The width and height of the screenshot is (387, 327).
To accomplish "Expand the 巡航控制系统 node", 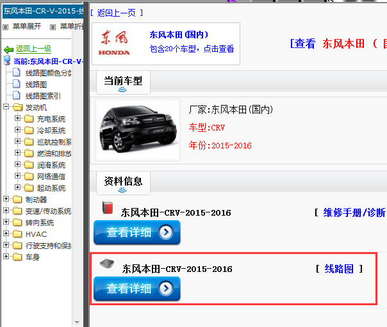I will (x=17, y=141).
